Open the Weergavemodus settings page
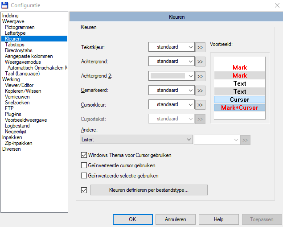The image size is (283, 227). [x=23, y=62]
